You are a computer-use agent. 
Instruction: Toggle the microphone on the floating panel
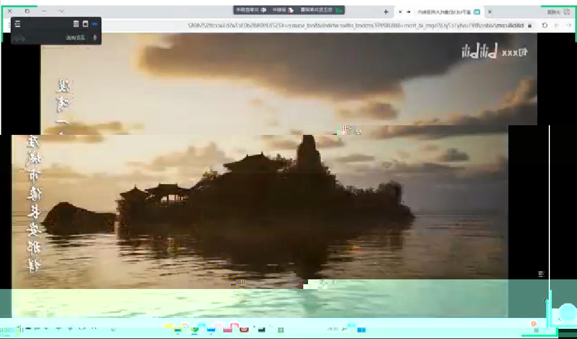[x=95, y=37]
